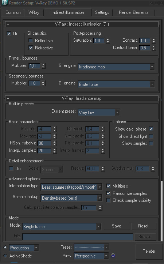The width and height of the screenshot is (164, 264).
Task: Click Secondary bounces Multiplier field
Action: click(x=34, y=83)
